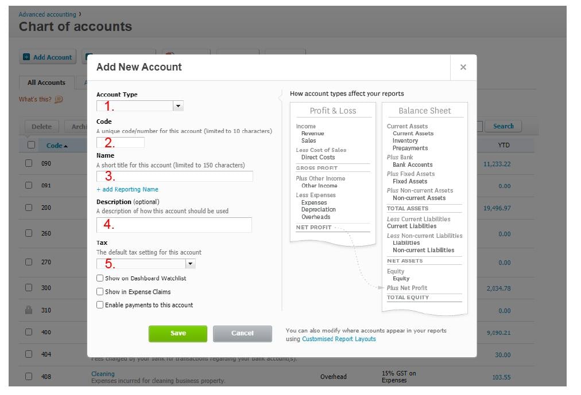The image size is (581, 395).
Task: Focus the account Name text field
Action: (175, 177)
